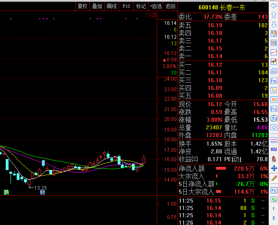This screenshot has width=278, height=225.
Task: Open the stacked report windows icon
Action: pyautogui.click(x=274, y=71)
